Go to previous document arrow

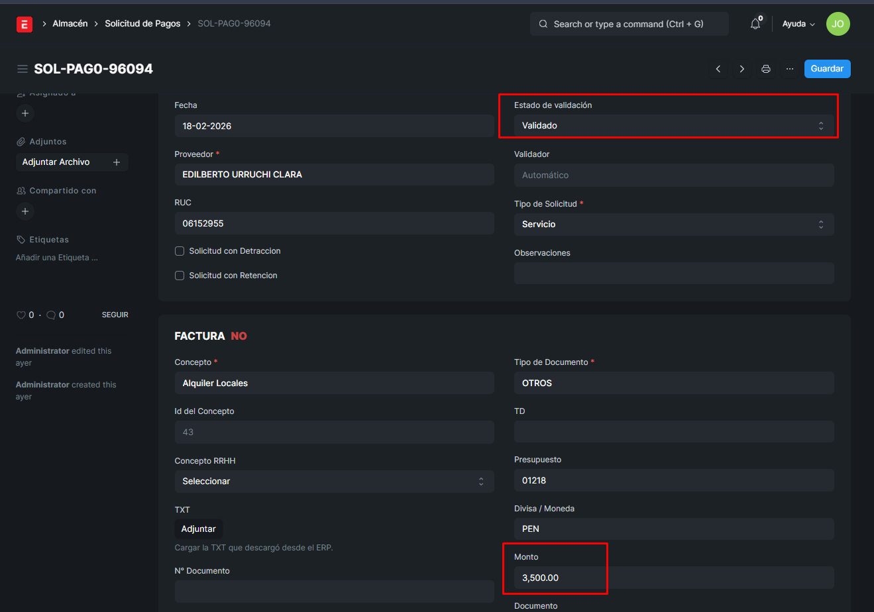[x=718, y=69]
